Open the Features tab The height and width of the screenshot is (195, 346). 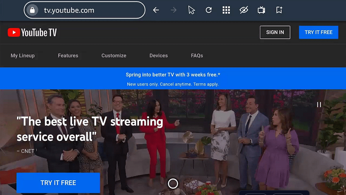point(68,56)
